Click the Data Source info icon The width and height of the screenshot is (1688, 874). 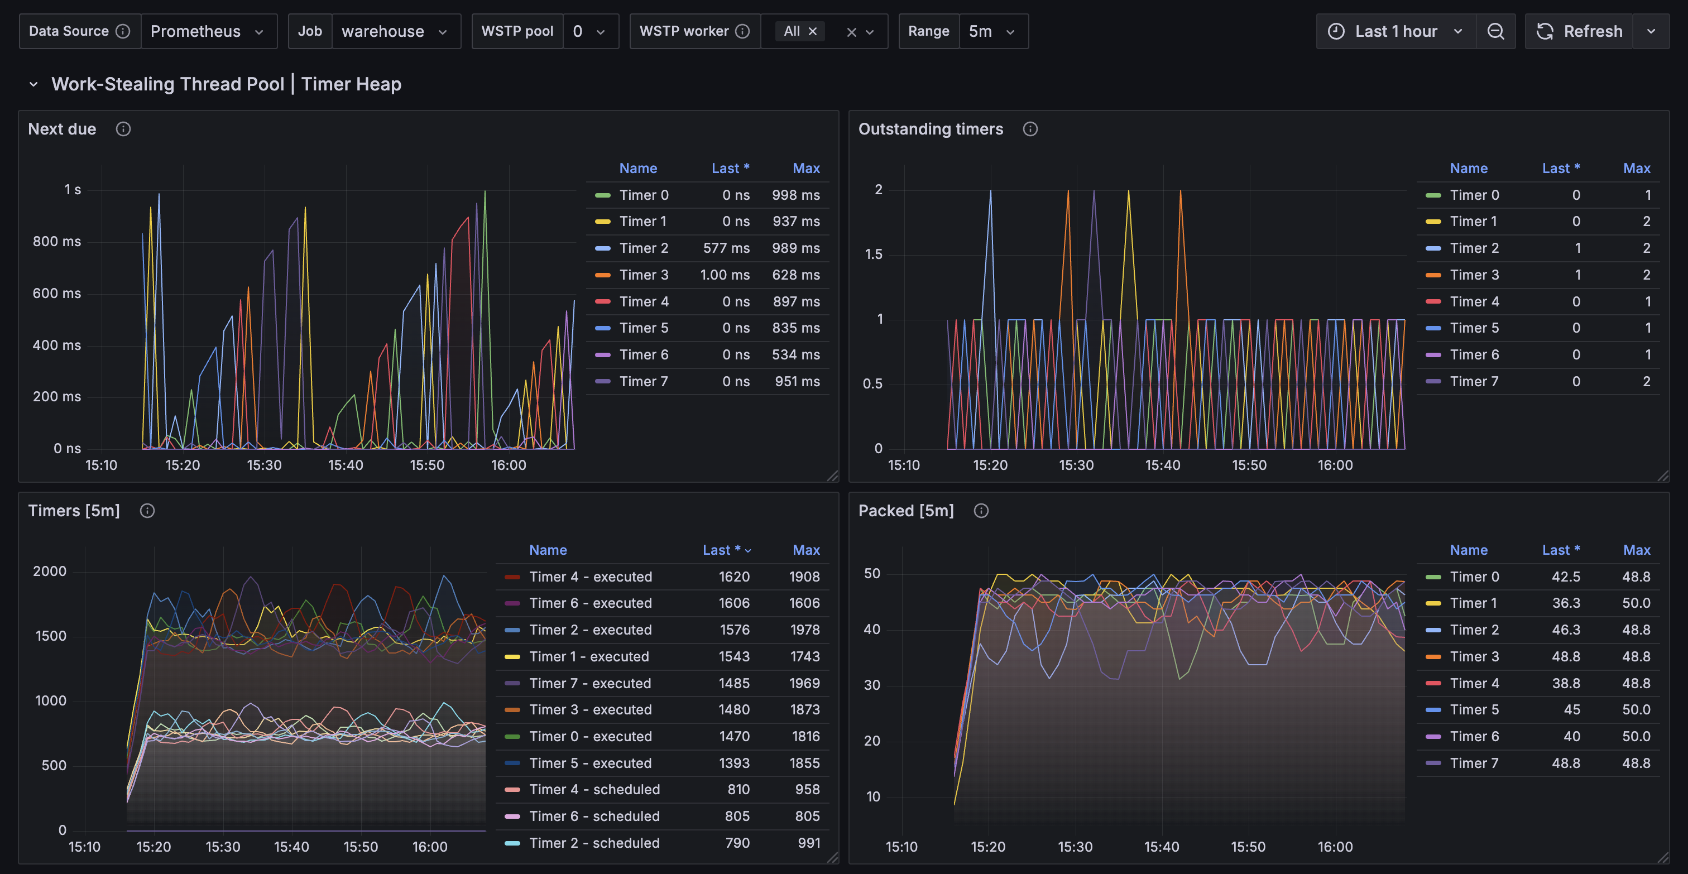(x=123, y=31)
